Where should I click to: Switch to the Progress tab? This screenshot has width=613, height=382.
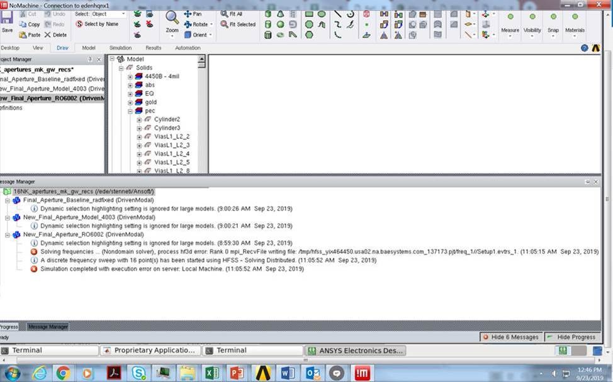9,326
